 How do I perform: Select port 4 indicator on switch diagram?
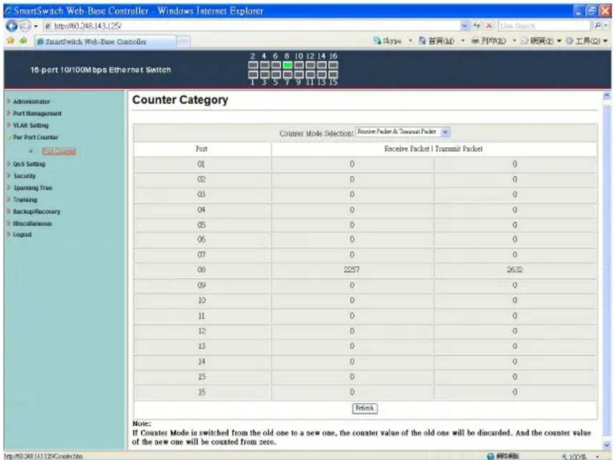click(x=264, y=65)
